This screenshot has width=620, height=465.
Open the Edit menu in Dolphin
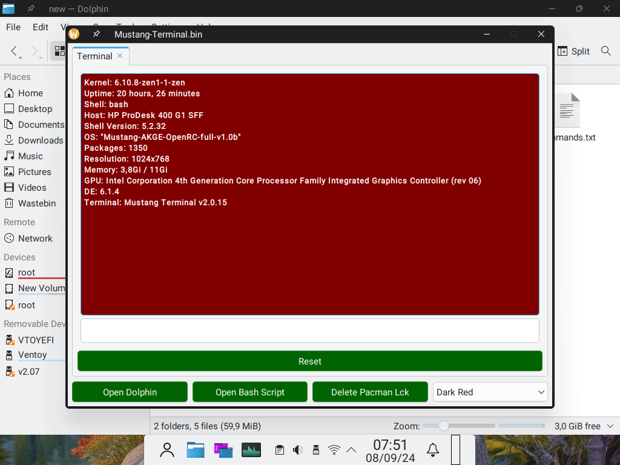(41, 27)
